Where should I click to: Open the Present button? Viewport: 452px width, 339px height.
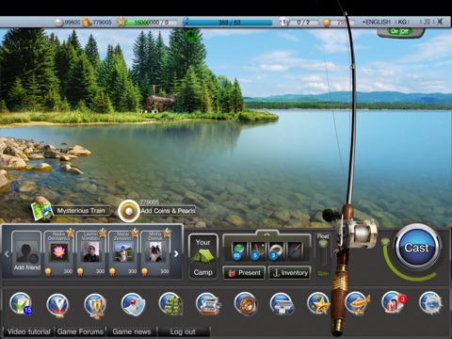pyautogui.click(x=245, y=273)
